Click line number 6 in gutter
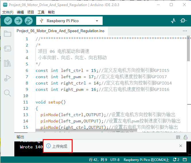 27,70
